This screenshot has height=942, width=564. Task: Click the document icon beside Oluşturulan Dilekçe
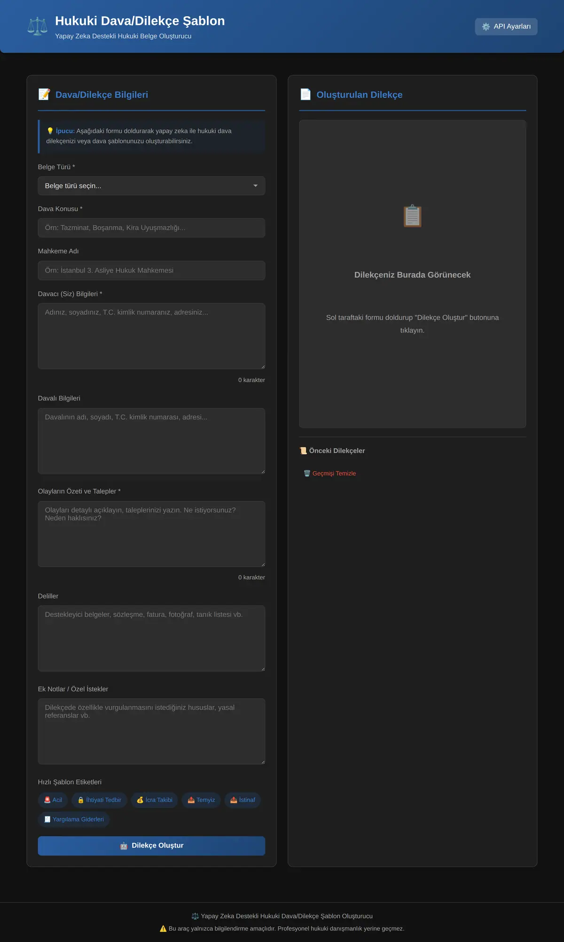point(305,94)
